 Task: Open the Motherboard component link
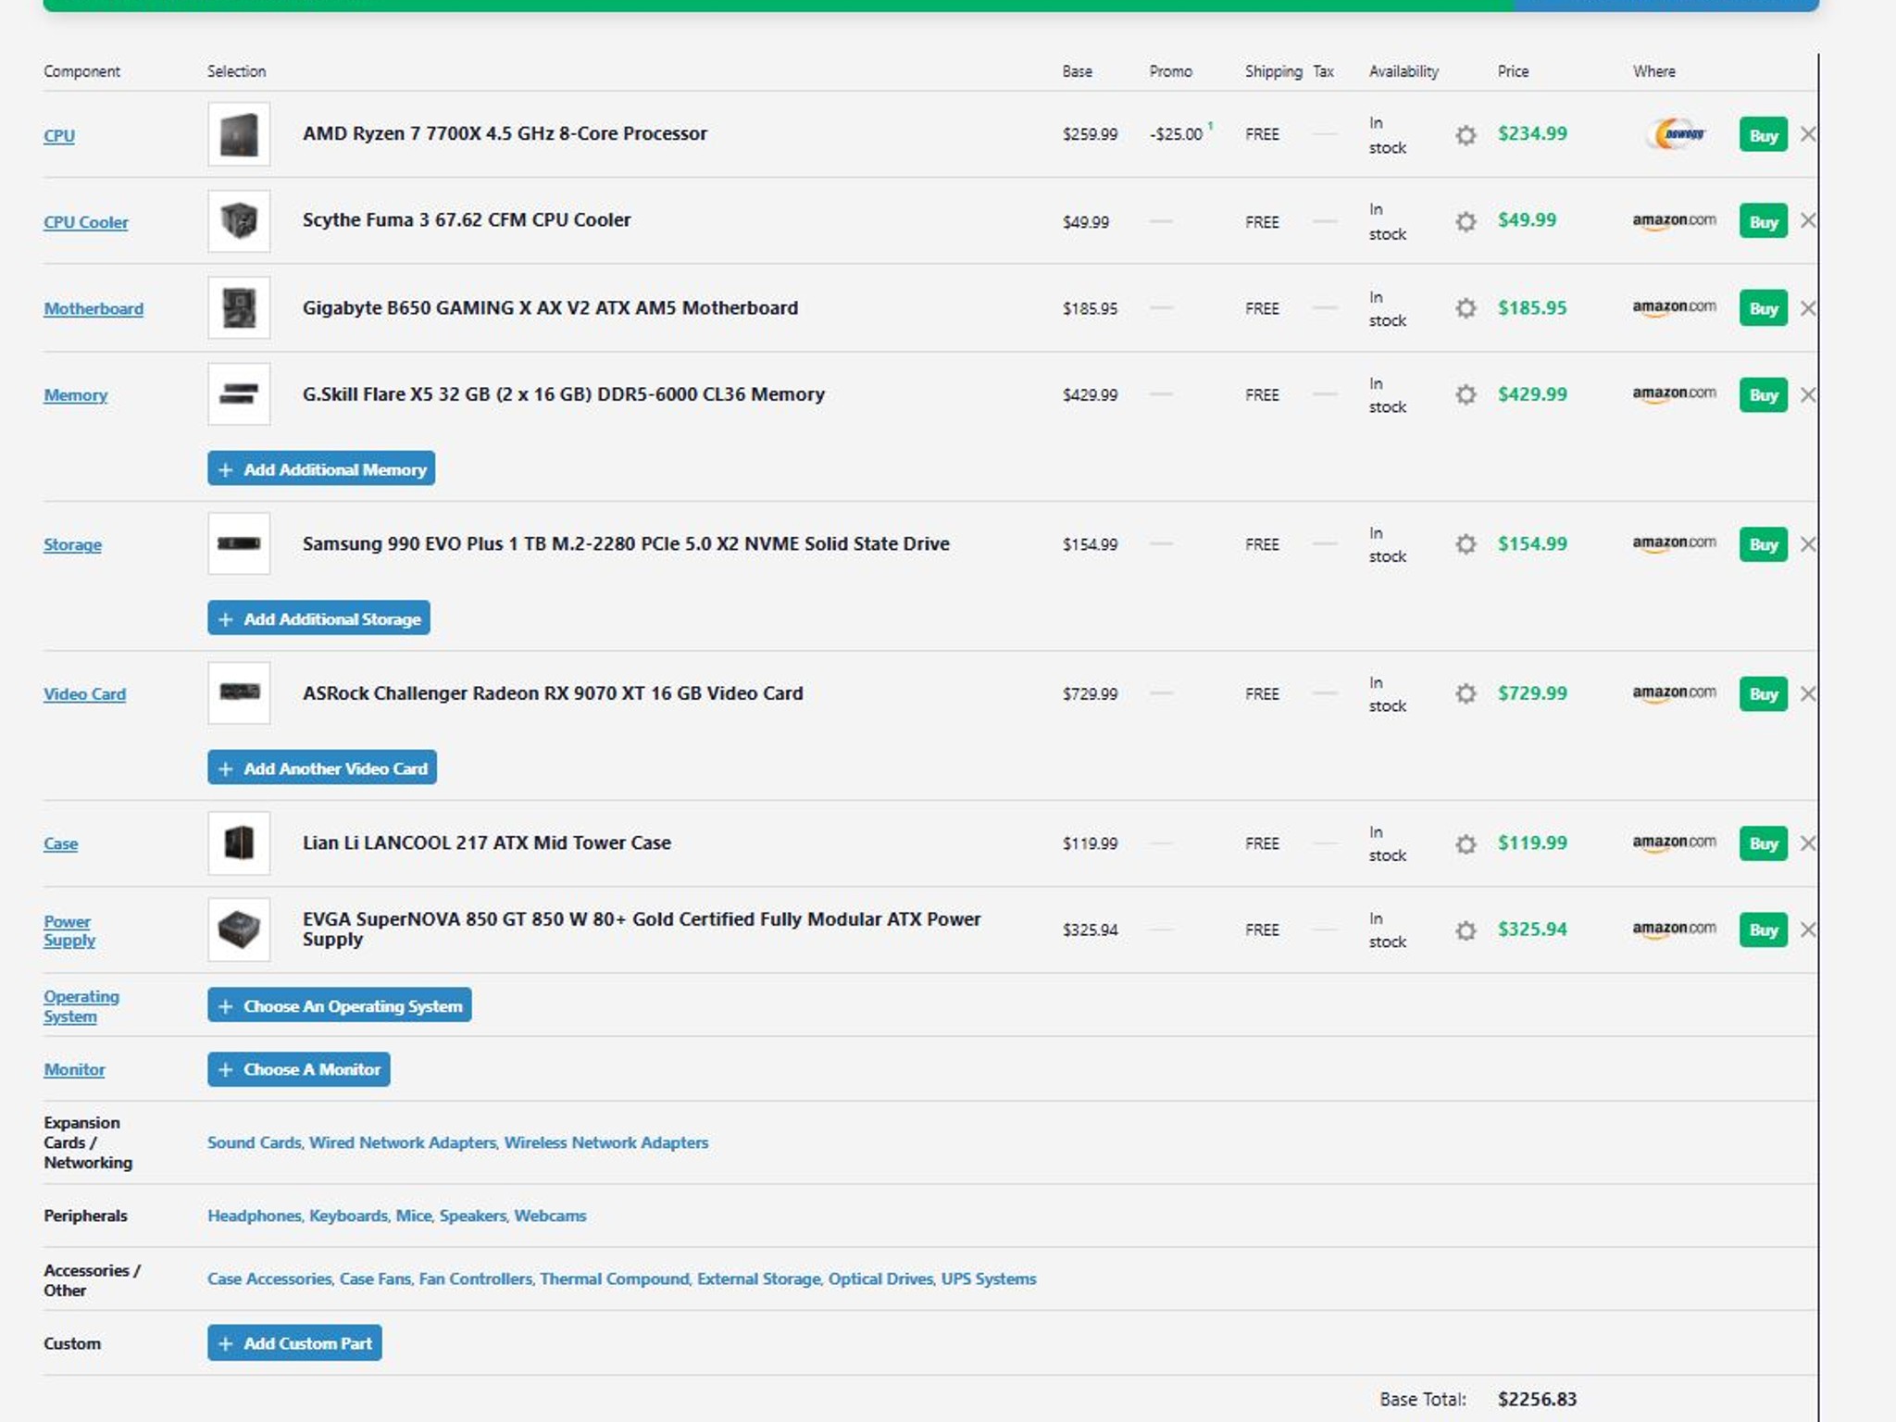[94, 308]
